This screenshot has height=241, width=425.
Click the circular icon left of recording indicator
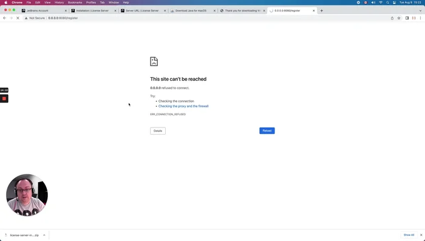(x=358, y=2)
